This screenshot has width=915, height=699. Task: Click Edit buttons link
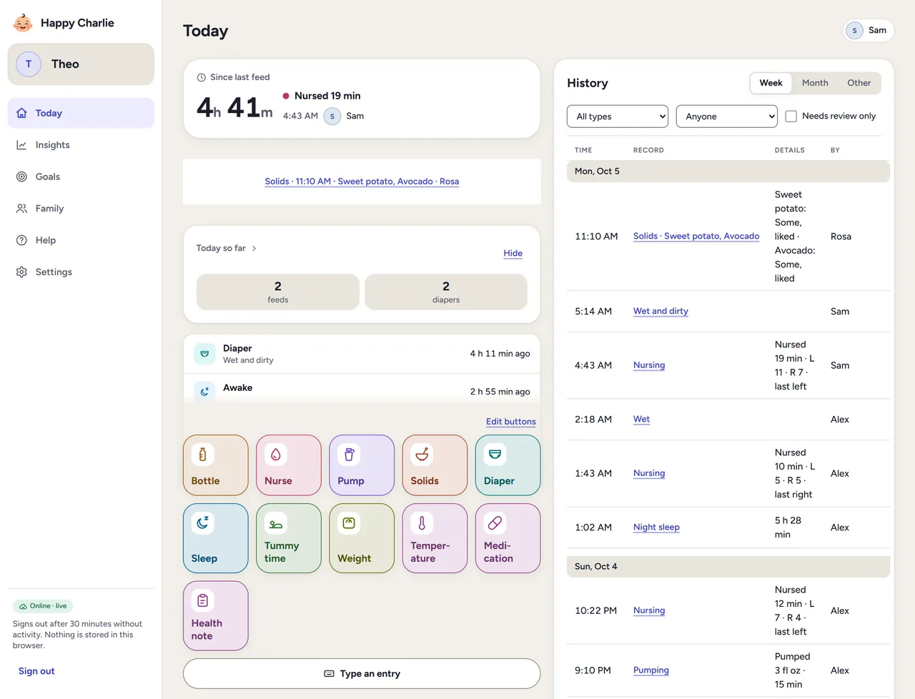(511, 422)
